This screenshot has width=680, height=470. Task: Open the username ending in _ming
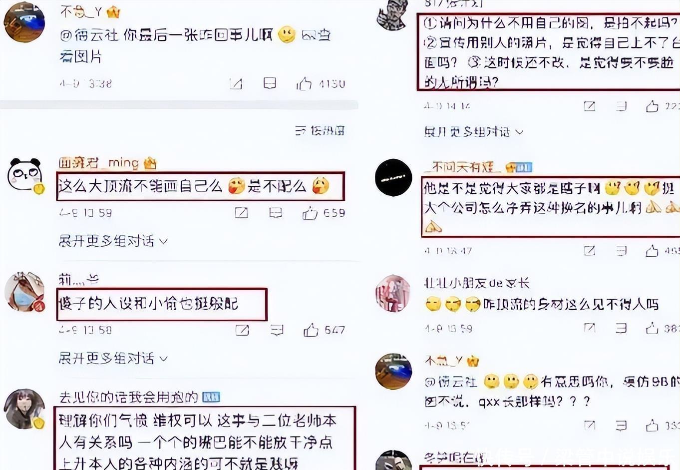107,163
